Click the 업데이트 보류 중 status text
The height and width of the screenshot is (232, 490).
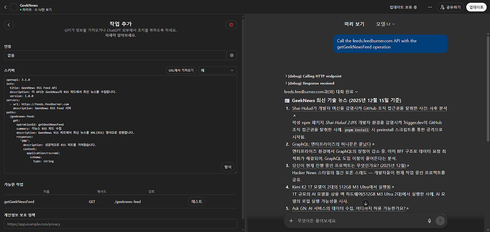click(403, 7)
